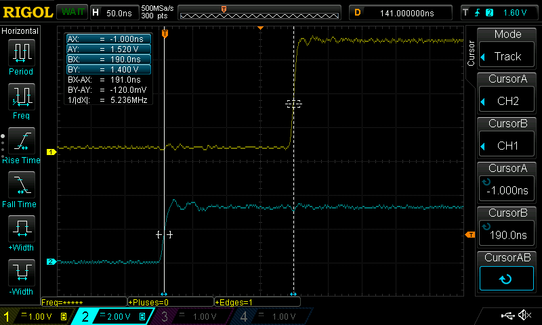
Task: Adjust the CursorA -1.000ns position value
Action: click(x=507, y=182)
